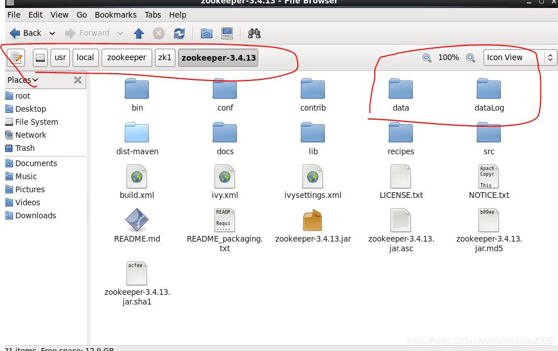Select the zookeeper-3.4.13.jar.md5 file thumbnail
Screen dimensions: 558x351
(x=489, y=220)
